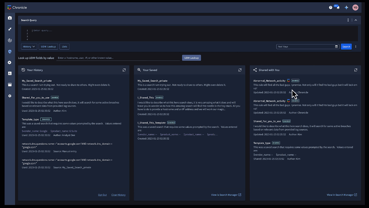Expand the History dropdown
This screenshot has width=369, height=208.
click(29, 47)
